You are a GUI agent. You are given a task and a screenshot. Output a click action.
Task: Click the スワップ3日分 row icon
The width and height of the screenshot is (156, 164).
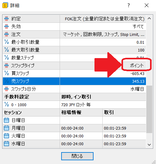(x=6, y=89)
